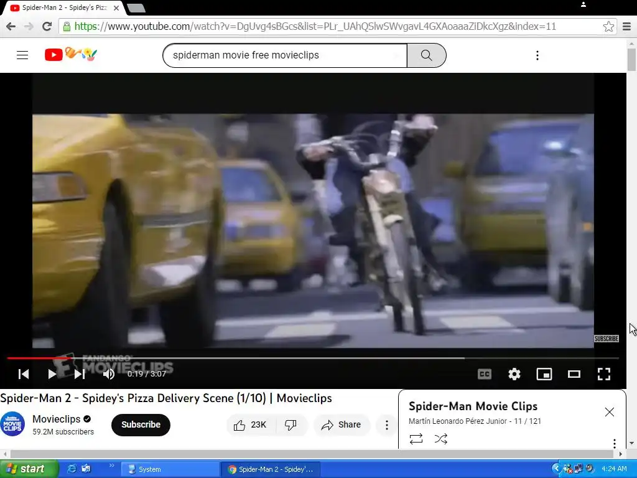
Task: Click the Chrome profile icon
Action: 584,4
